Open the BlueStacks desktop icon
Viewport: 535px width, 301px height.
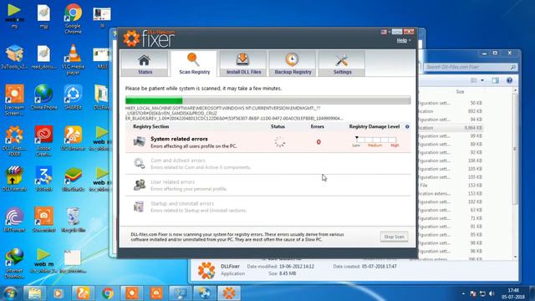tap(73, 179)
